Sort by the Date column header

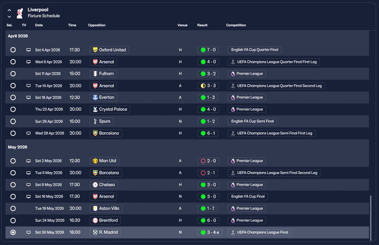(x=39, y=25)
